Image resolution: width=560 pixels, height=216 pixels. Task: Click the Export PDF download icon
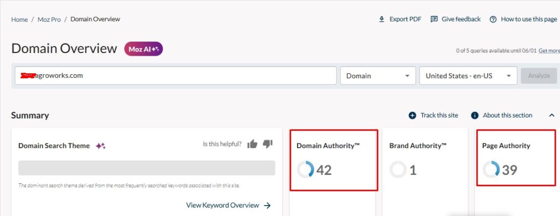pyautogui.click(x=382, y=19)
